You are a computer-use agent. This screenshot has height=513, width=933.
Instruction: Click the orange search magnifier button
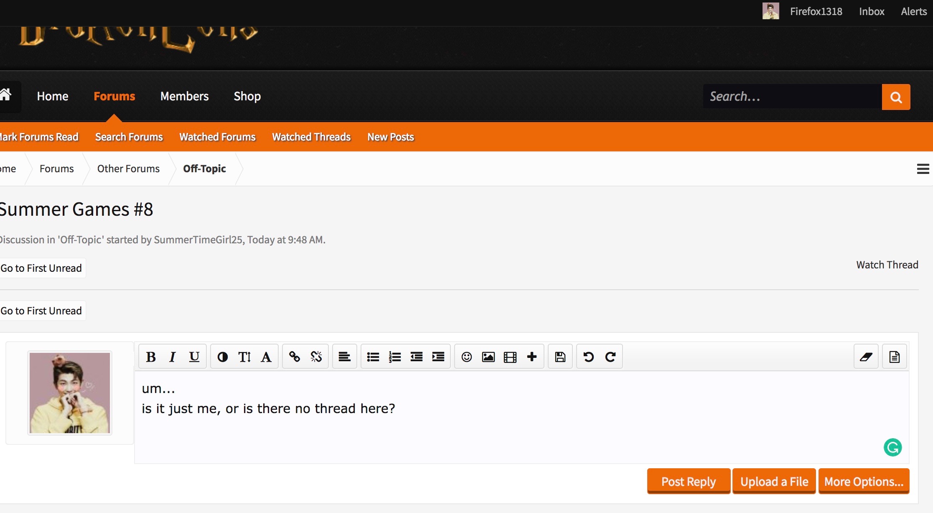(x=896, y=97)
